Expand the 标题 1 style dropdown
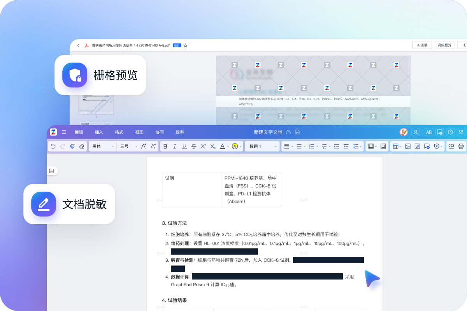The image size is (467, 311). [x=262, y=146]
